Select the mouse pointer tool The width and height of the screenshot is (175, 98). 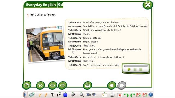(x=32, y=95)
